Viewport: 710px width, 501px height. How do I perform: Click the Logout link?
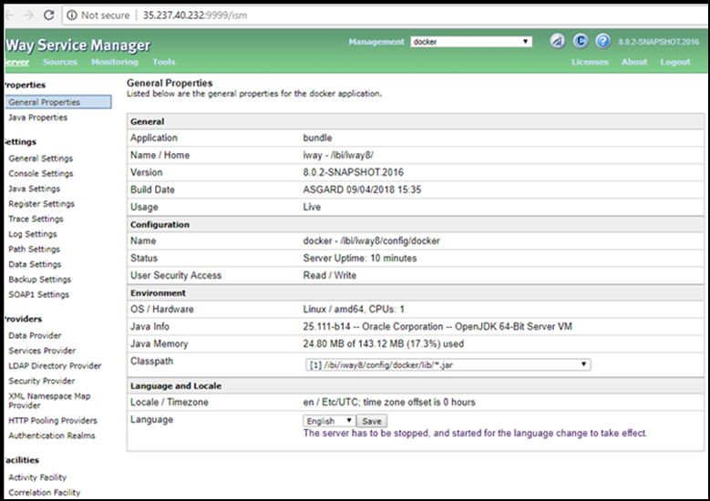pos(675,62)
